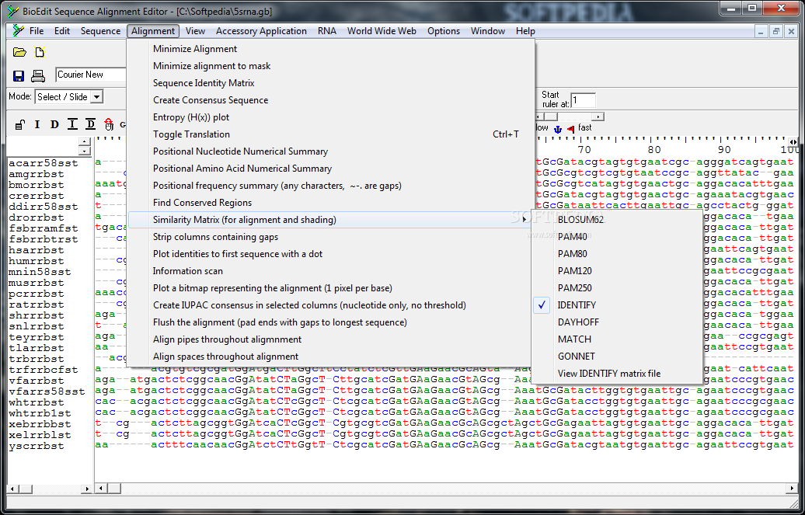Choose Align pipes throughout alignment

coord(329,339)
